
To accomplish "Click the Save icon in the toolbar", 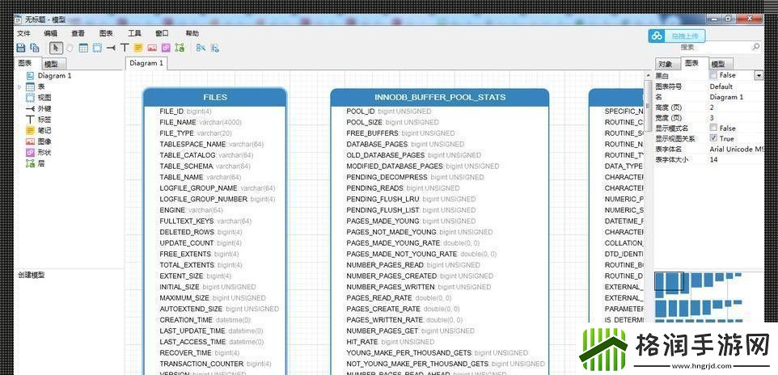I will (x=22, y=48).
